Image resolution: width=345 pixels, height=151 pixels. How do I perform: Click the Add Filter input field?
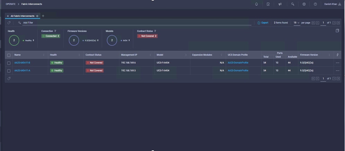pyautogui.click(x=137, y=22)
